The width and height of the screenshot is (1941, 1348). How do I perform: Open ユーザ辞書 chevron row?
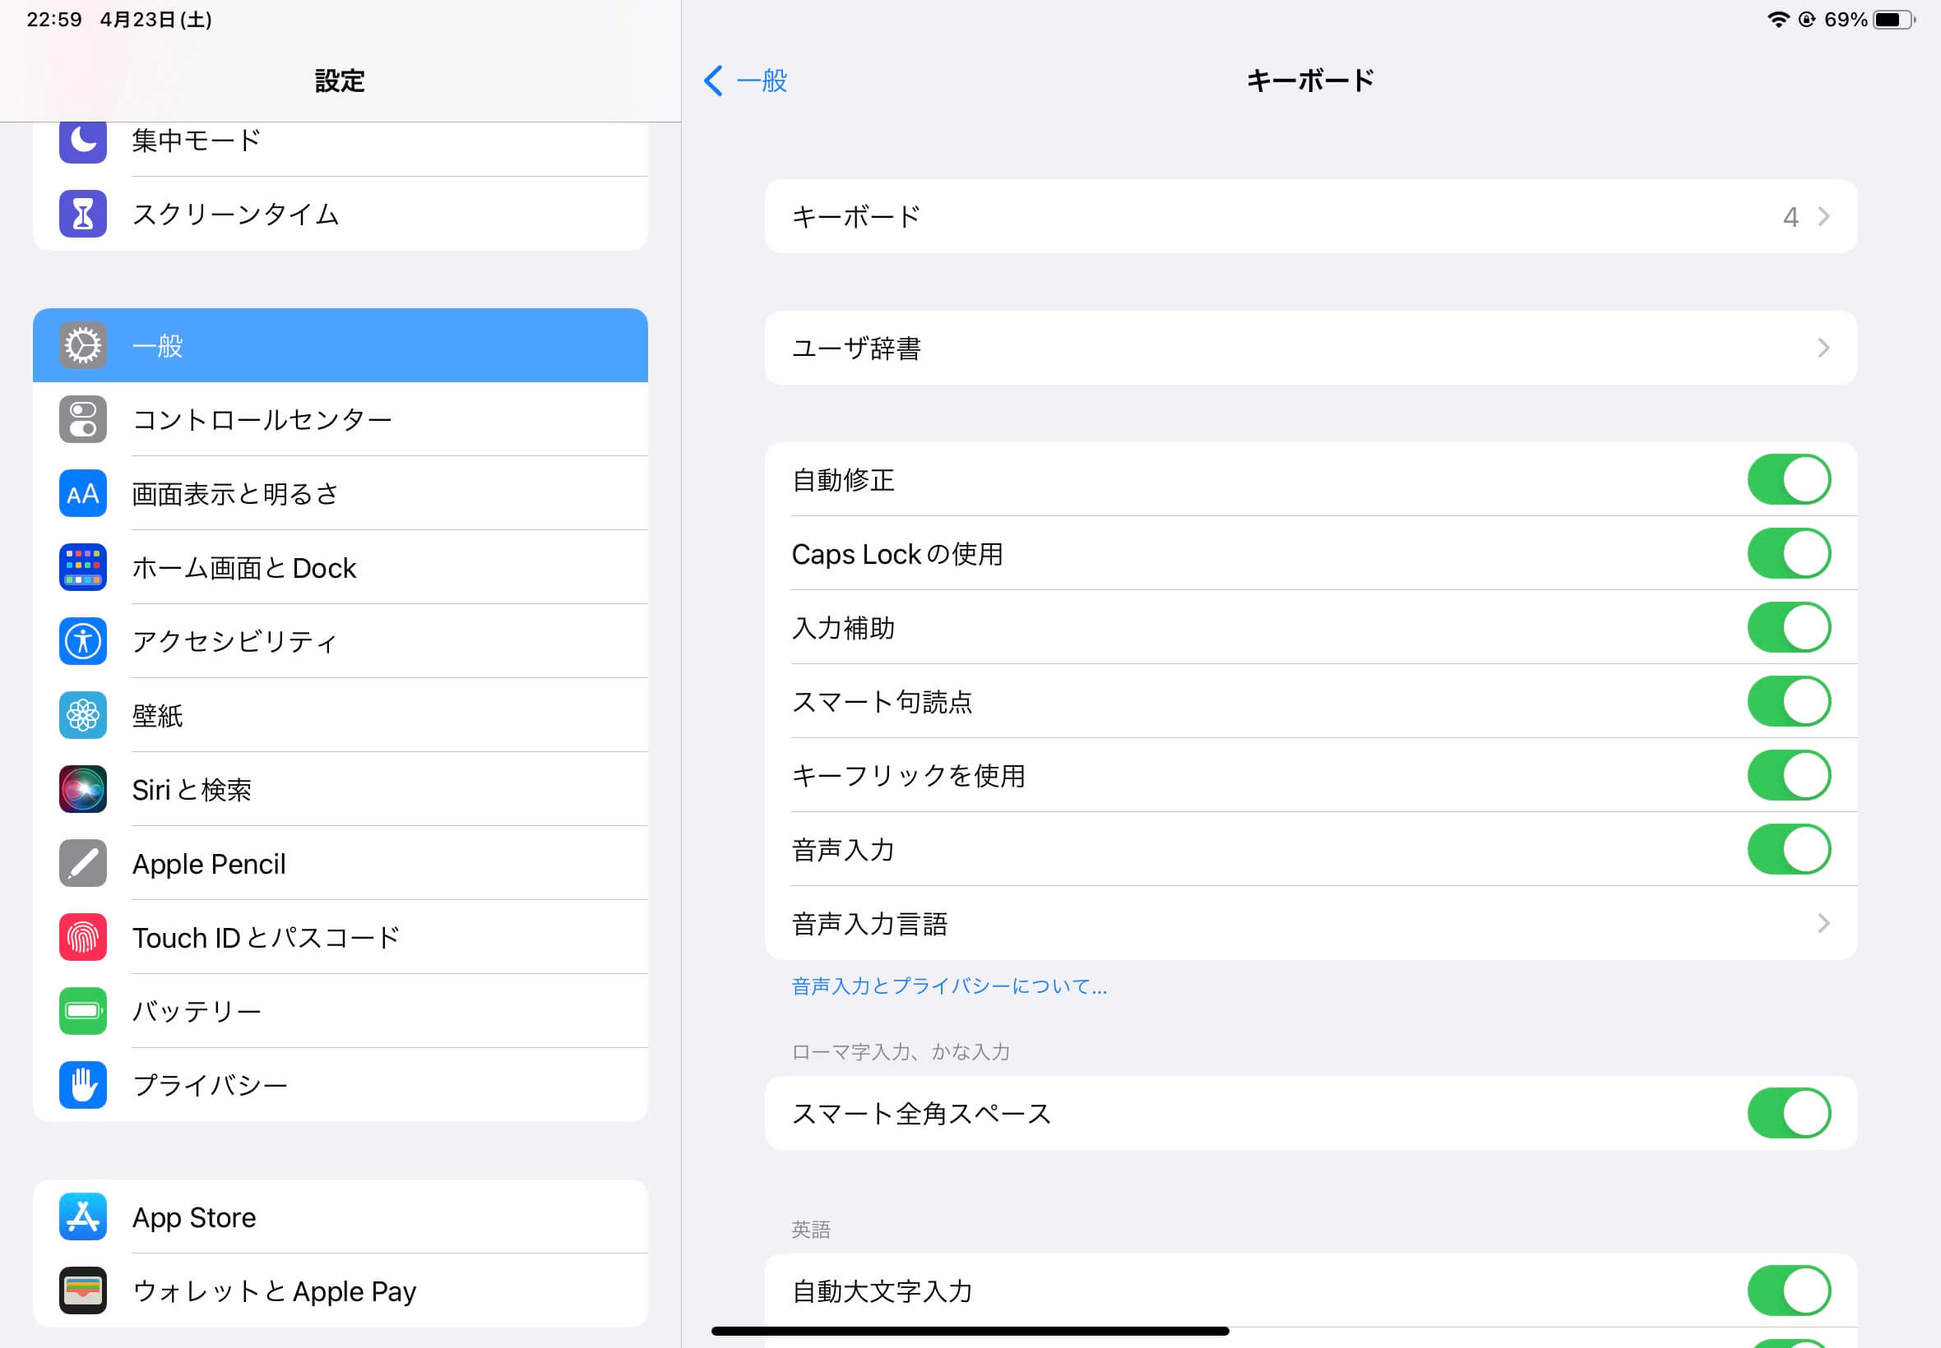coord(1311,348)
